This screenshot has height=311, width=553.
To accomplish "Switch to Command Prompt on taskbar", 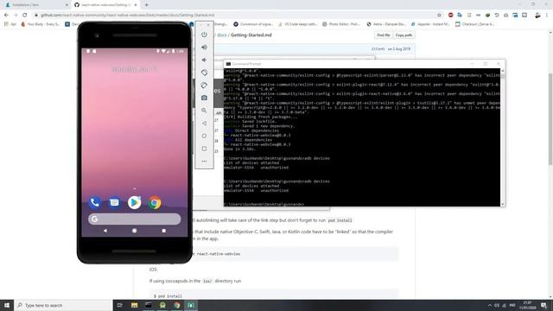I will point(149,305).
